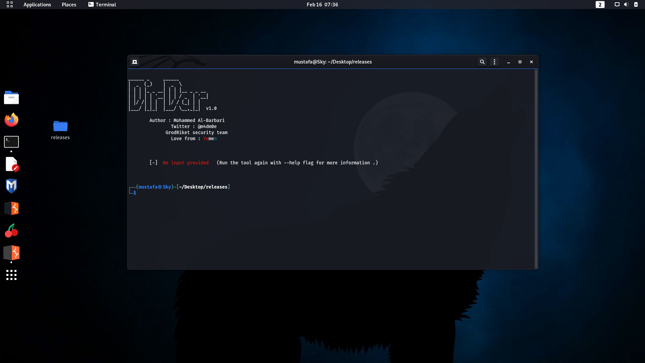This screenshot has width=645, height=363.
Task: Click Terminal icon in dock
Action: (x=11, y=142)
